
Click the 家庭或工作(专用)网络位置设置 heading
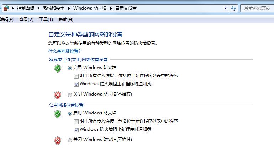(78, 60)
